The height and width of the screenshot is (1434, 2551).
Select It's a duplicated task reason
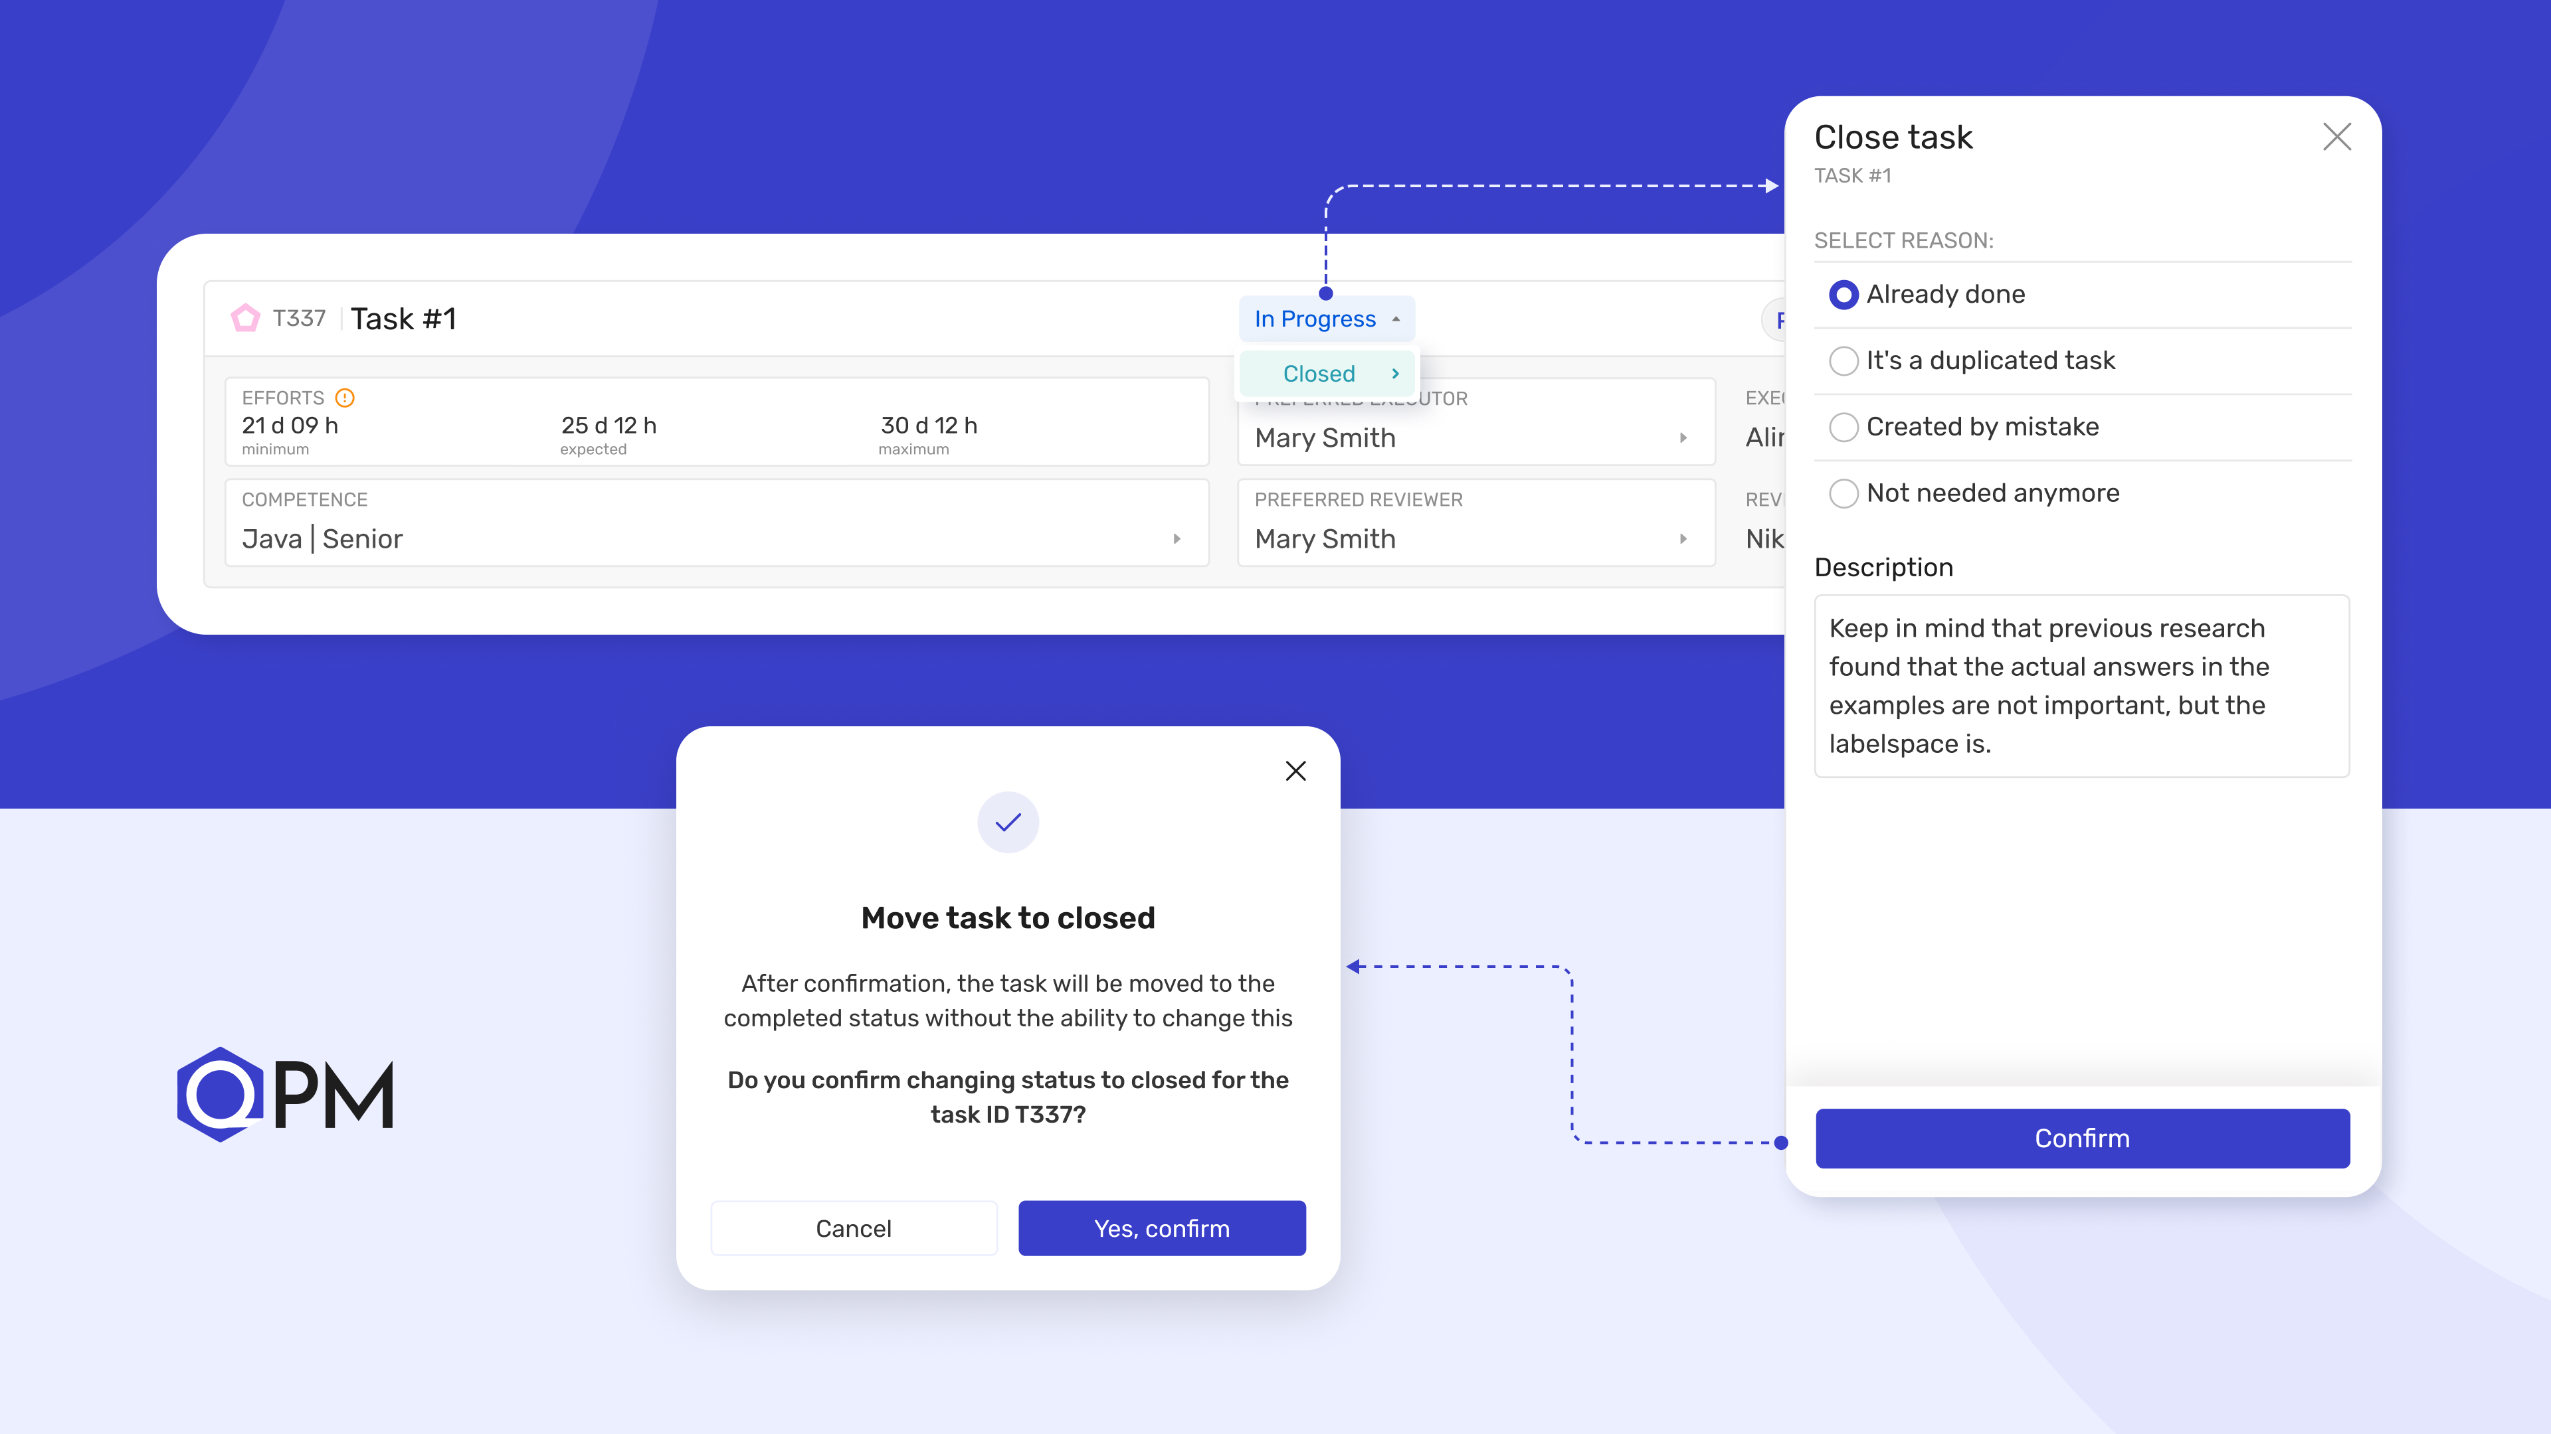[1843, 361]
